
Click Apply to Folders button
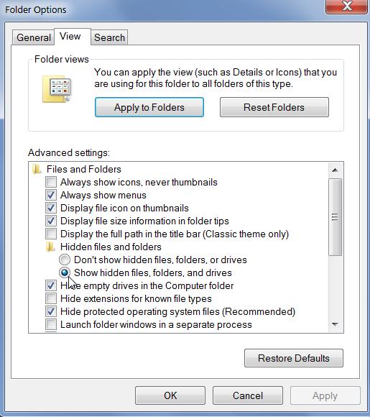pos(149,107)
